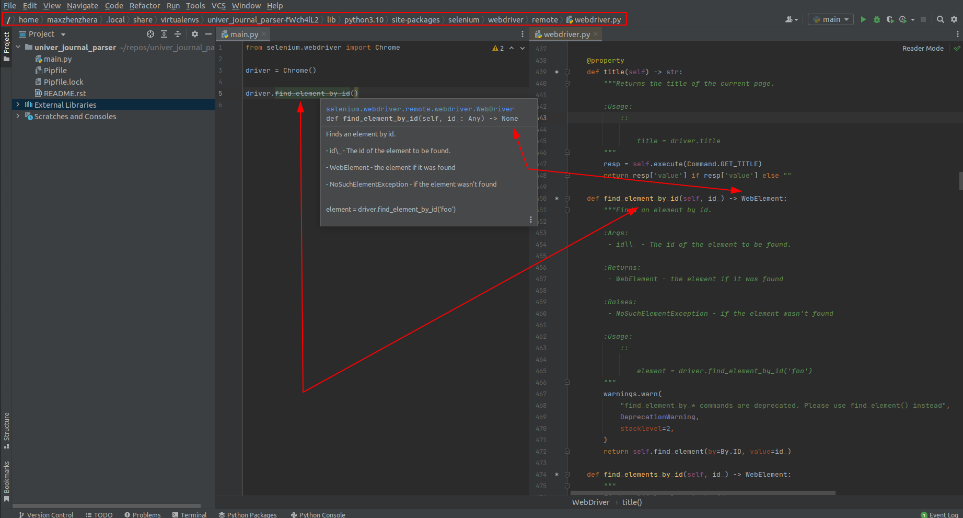The width and height of the screenshot is (963, 518).
Task: Open TODO tool window
Action: 99,514
